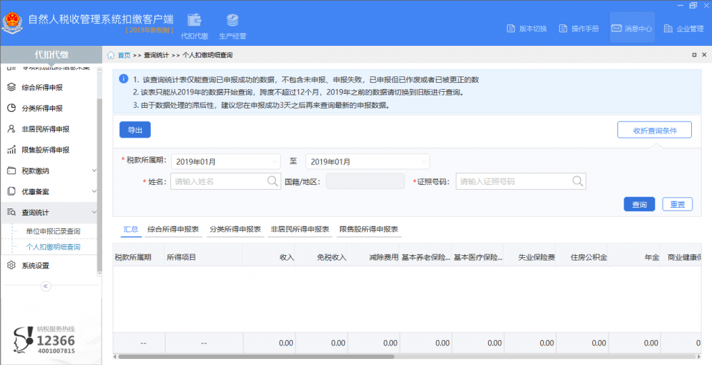This screenshot has width=712, height=365.
Task: Click the 查询 query button
Action: click(640, 204)
